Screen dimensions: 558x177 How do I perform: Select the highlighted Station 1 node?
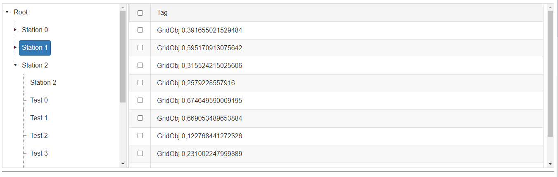[x=35, y=47]
